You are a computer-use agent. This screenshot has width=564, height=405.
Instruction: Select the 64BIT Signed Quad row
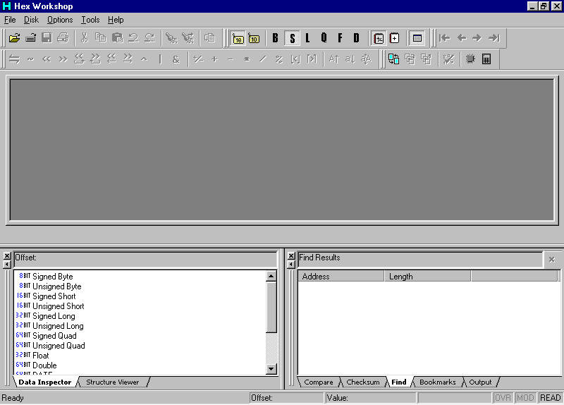(140, 336)
